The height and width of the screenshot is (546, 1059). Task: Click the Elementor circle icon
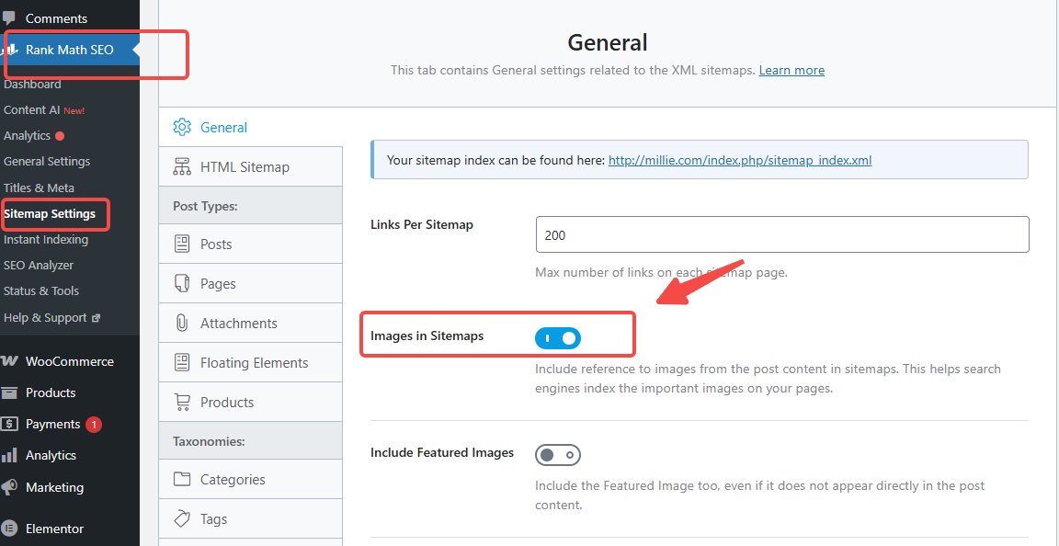[10, 529]
